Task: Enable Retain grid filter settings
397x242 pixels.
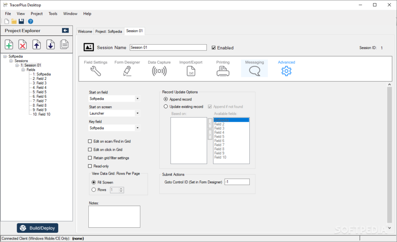Action: coord(90,158)
